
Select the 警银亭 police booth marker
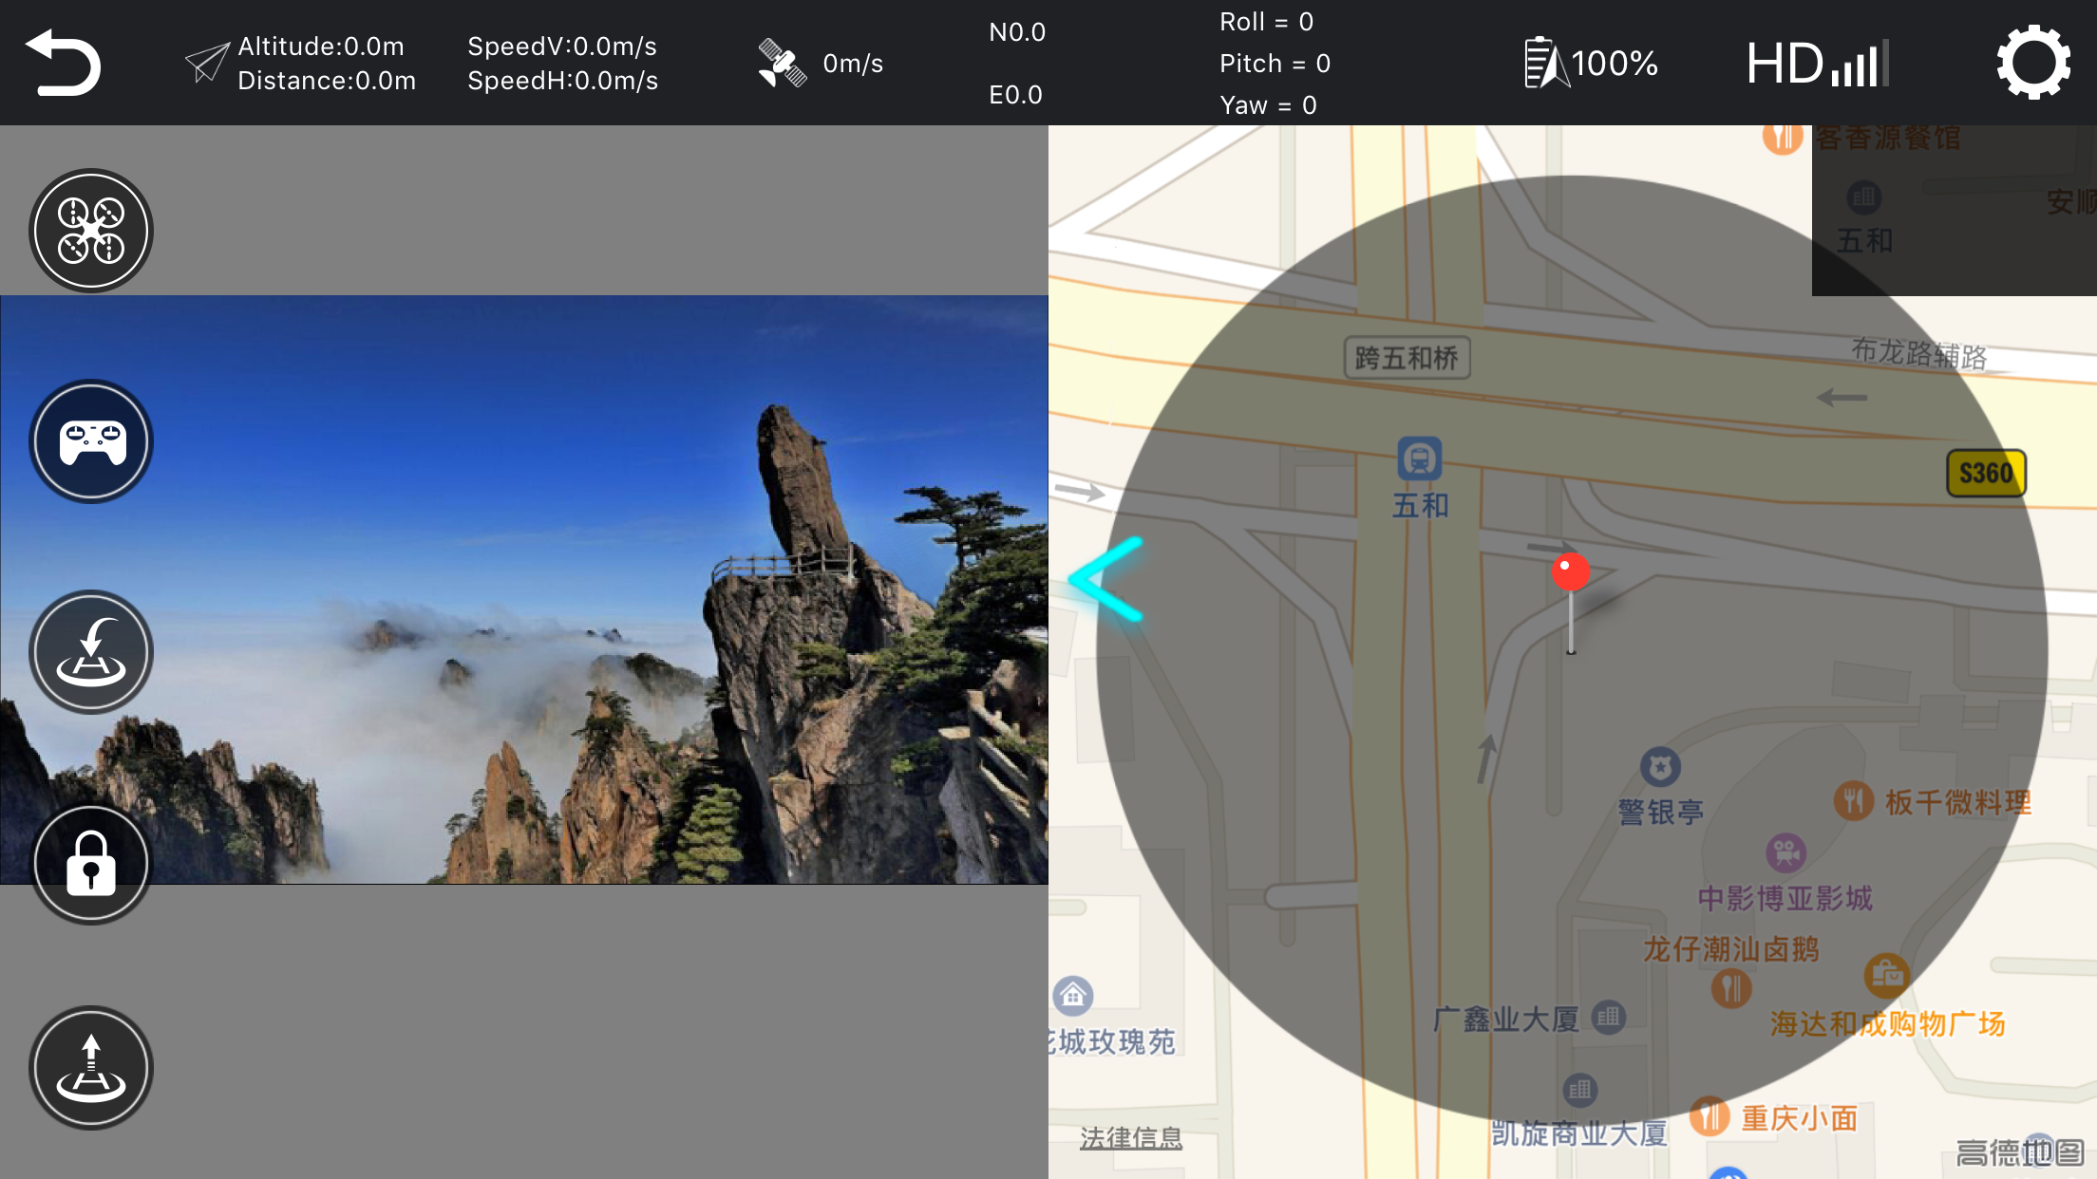tap(1660, 767)
